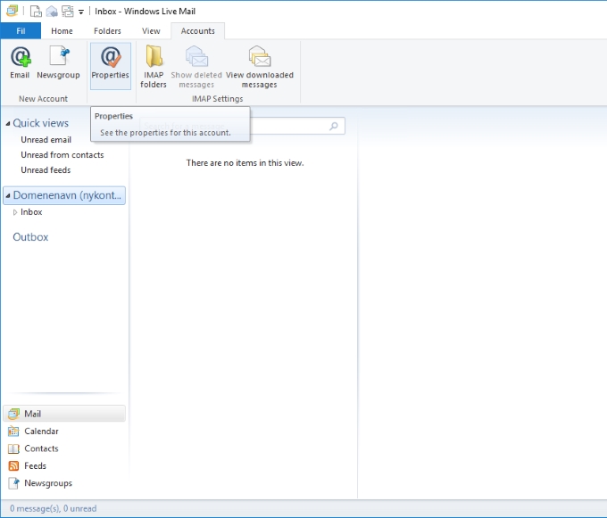Click the message search field
Image resolution: width=607 pixels, height=518 pixels.
click(x=242, y=126)
